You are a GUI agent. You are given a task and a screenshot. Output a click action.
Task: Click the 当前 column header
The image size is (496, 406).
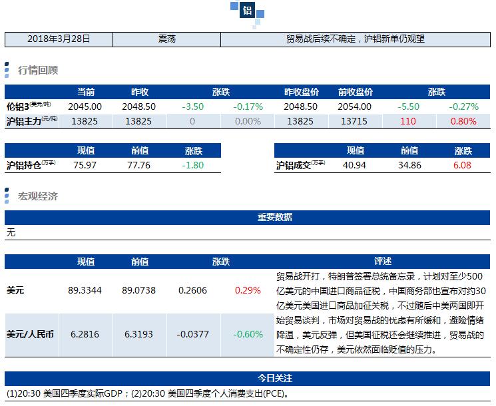click(86, 92)
